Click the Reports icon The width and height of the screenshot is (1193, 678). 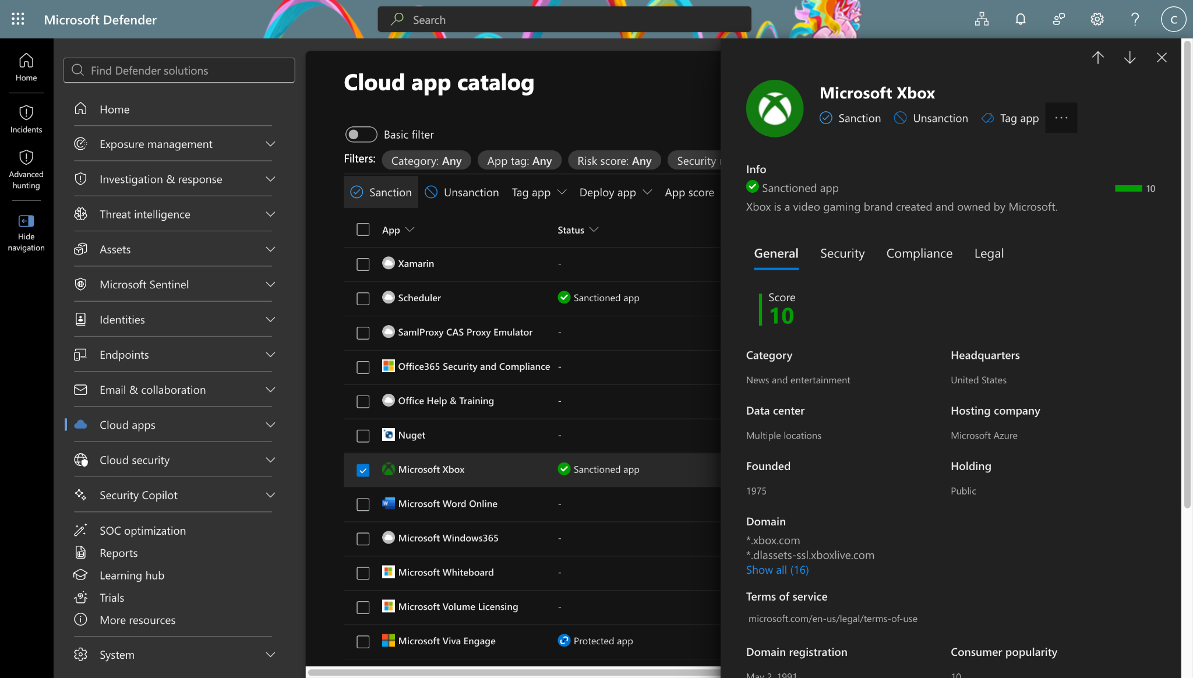pos(80,553)
